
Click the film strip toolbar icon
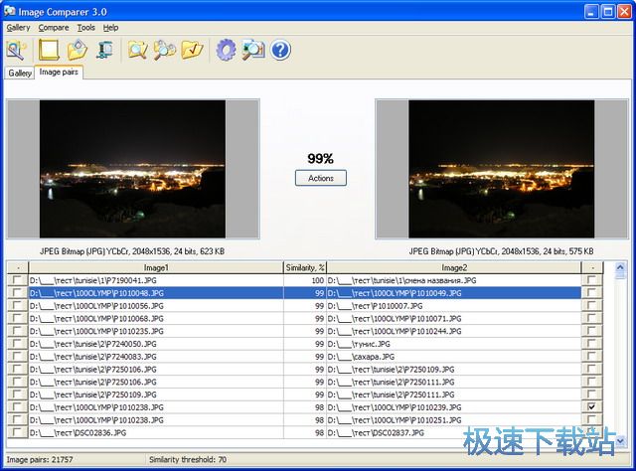(x=104, y=49)
